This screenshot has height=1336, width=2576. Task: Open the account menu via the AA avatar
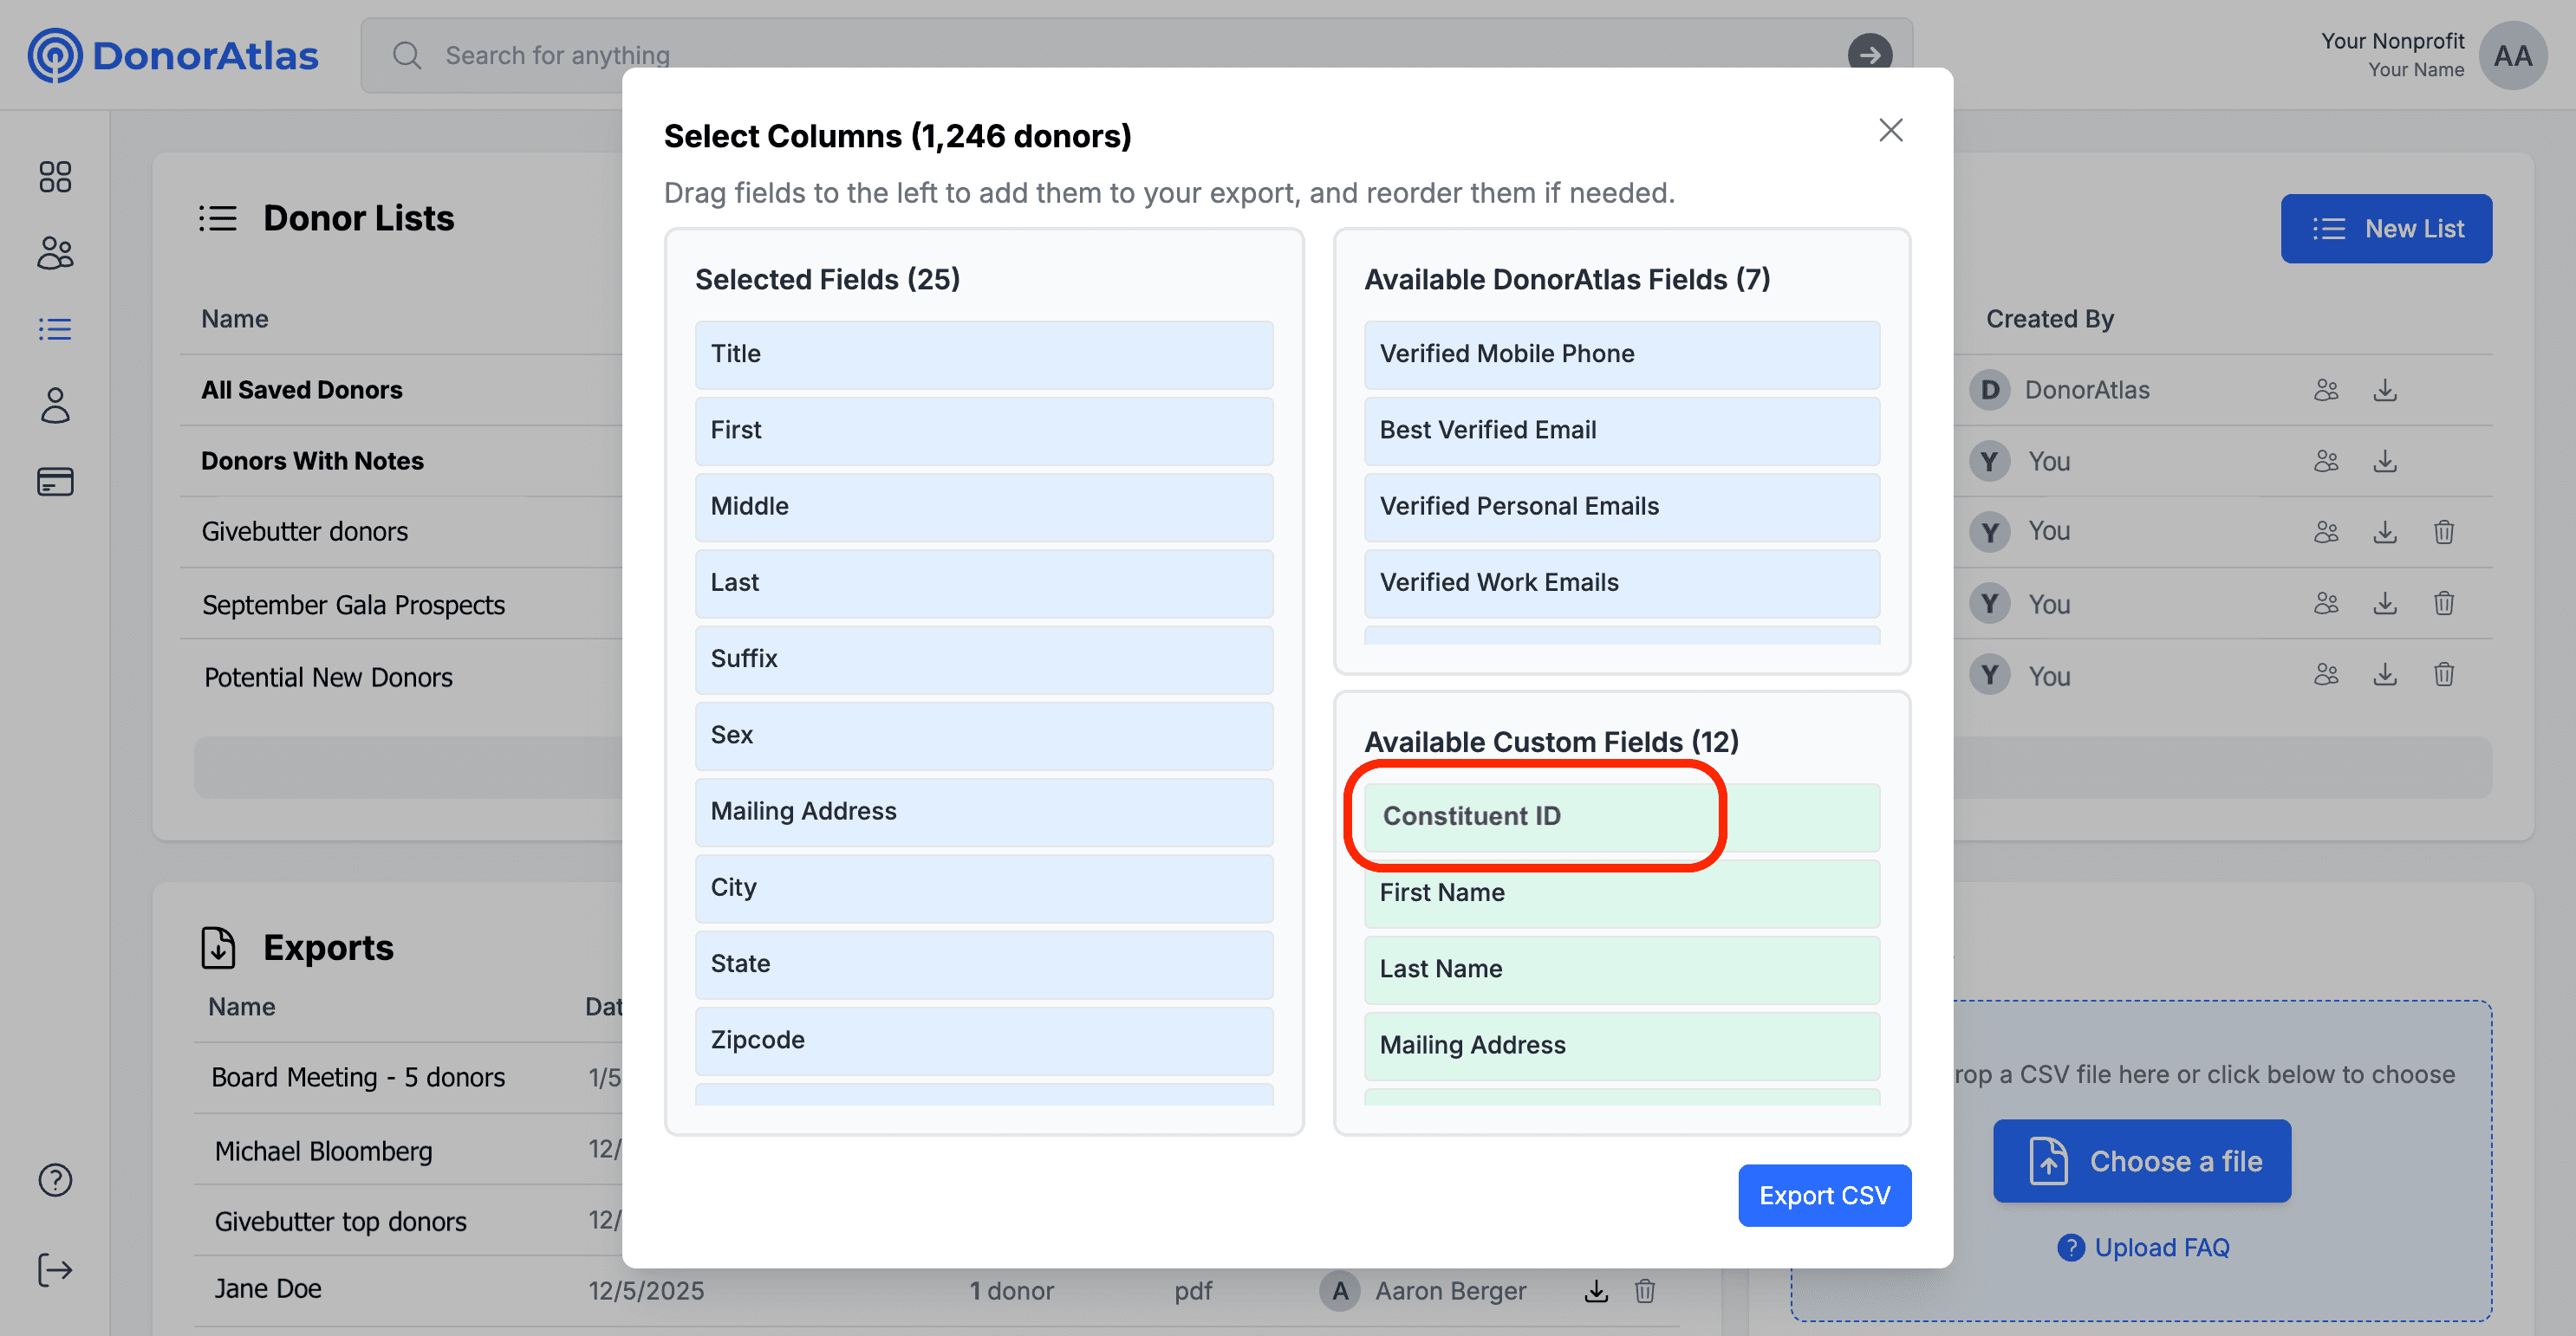2513,56
